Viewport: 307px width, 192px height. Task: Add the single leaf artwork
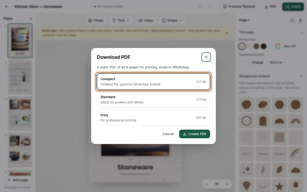pyautogui.click(x=279, y=170)
